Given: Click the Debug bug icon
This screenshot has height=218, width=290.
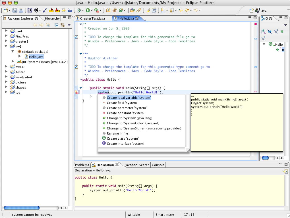Looking at the screenshot, I should 79,10.
